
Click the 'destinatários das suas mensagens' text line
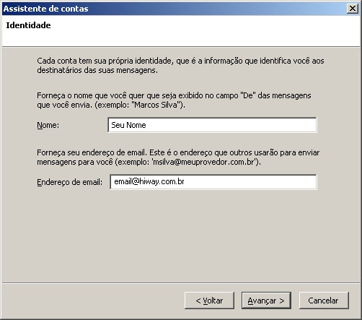pyautogui.click(x=97, y=70)
